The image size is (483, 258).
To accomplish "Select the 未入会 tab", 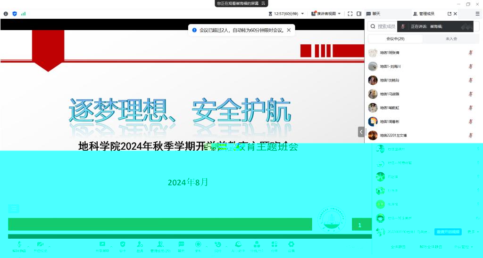I will coord(451,39).
